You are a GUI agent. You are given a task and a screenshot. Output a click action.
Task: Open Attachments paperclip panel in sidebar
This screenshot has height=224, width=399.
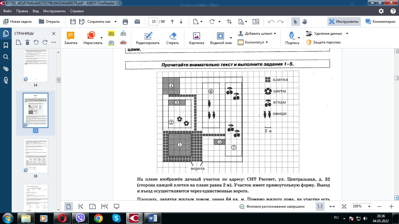pyautogui.click(x=6, y=69)
